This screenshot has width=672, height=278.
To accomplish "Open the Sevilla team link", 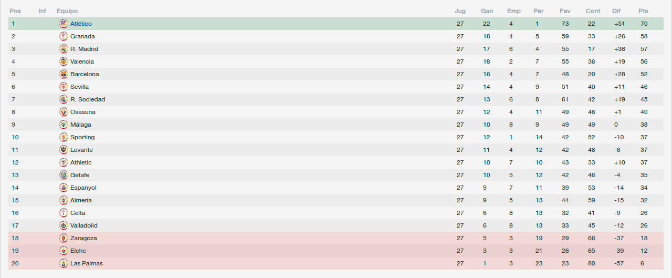I will (79, 87).
